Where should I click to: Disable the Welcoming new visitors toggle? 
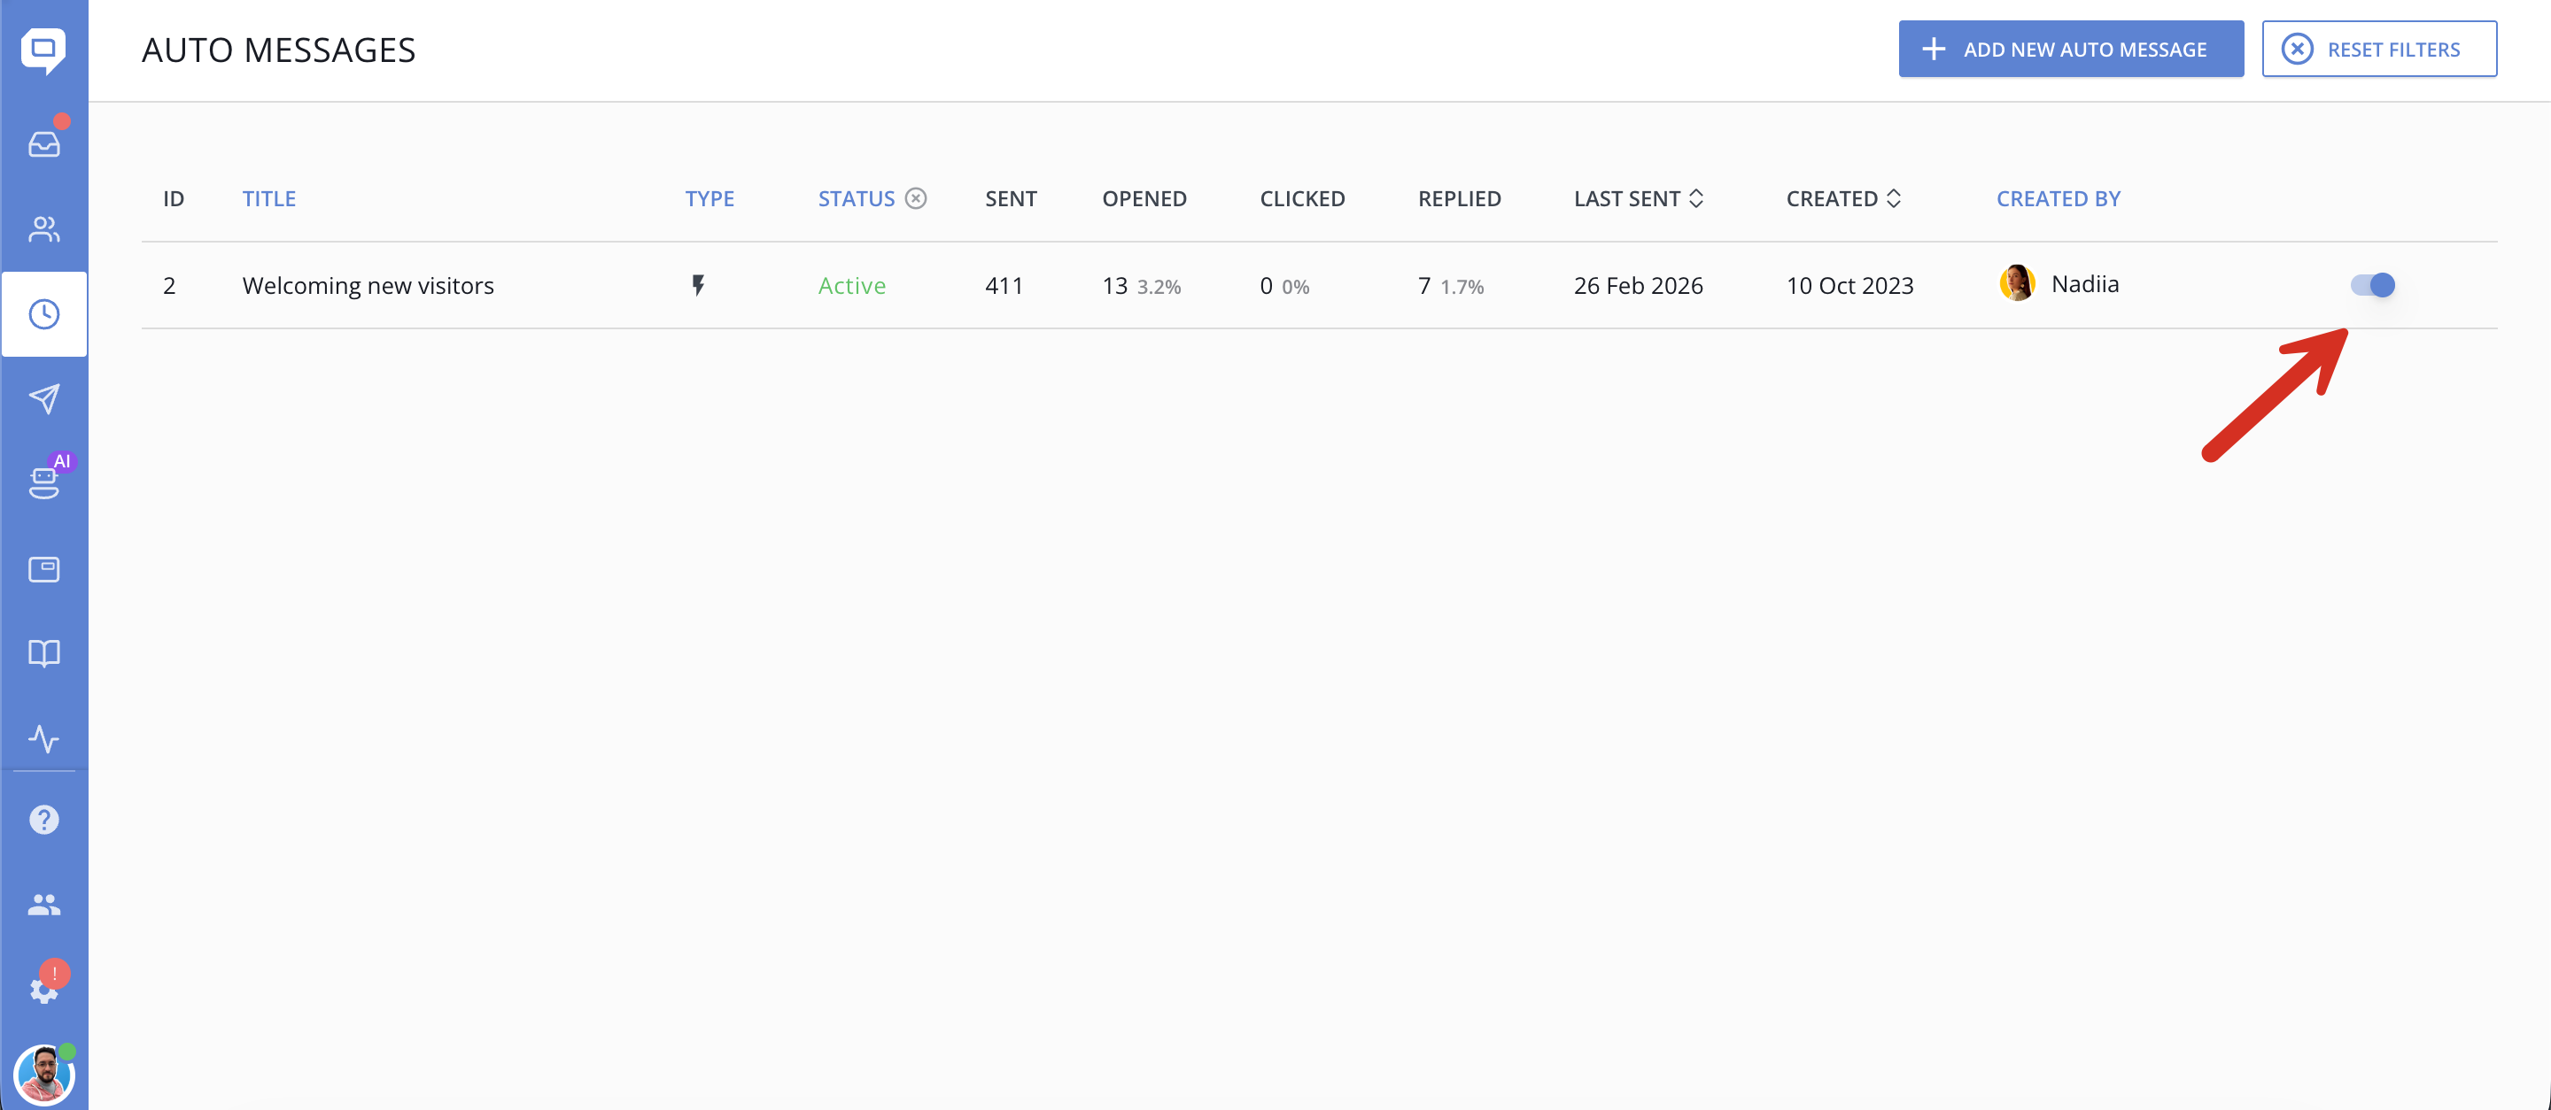click(2372, 285)
